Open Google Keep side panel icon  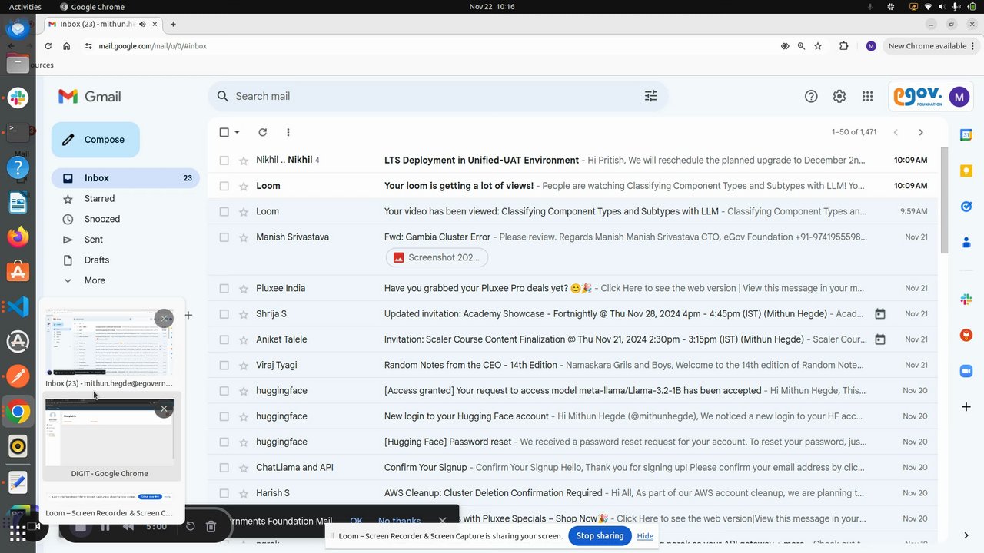tap(966, 171)
